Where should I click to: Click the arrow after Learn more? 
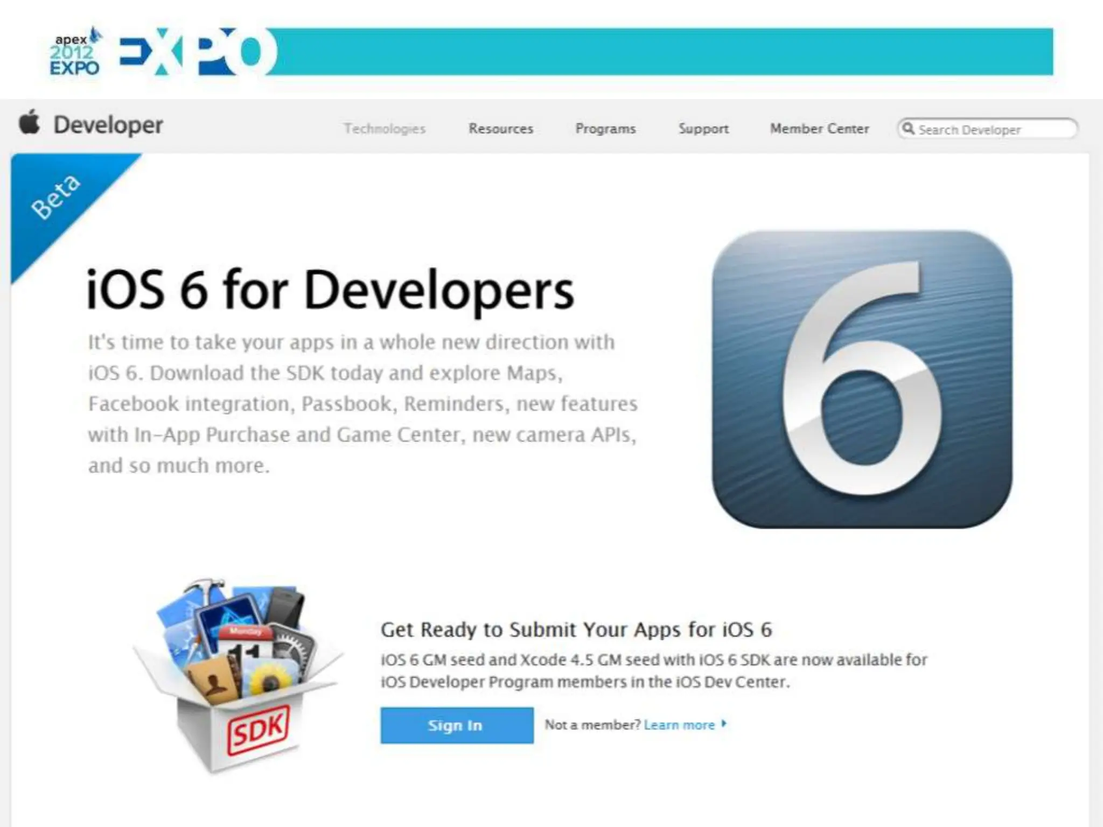(724, 724)
